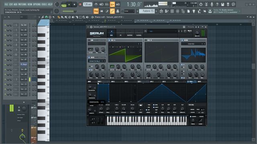257x144 pixels.
Task: Switch to the OSC tab in Serum
Action: 112,33
